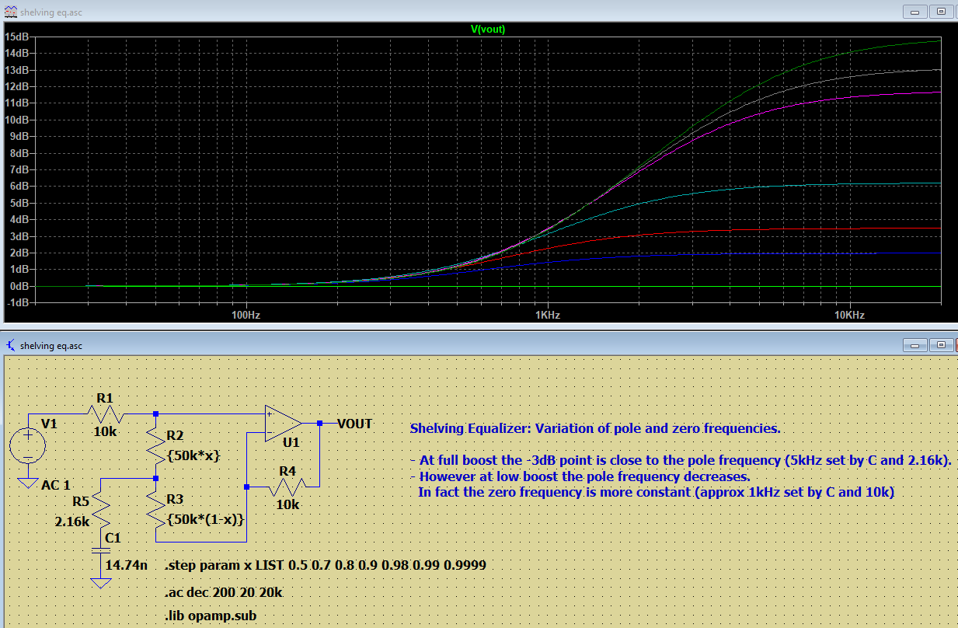The image size is (958, 628).
Task: Click the V(vout) trace label
Action: [x=488, y=29]
